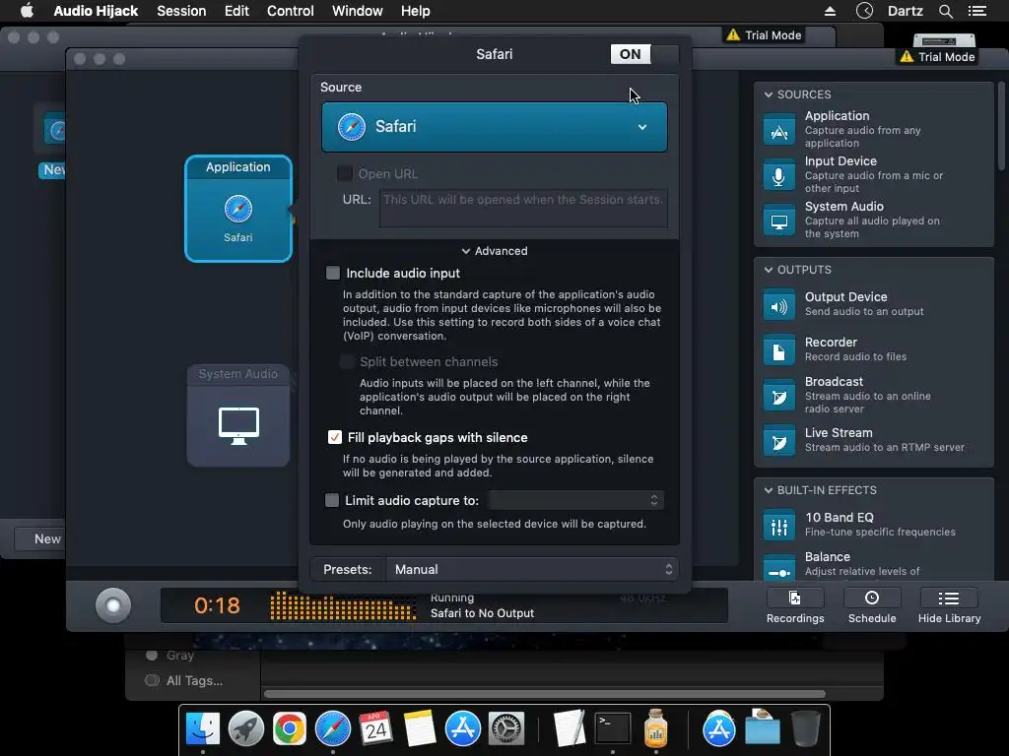Click the Safari to No Output status

point(482,613)
